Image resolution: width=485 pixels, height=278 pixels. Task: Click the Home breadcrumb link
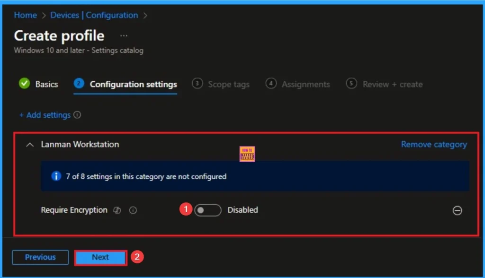coord(25,15)
